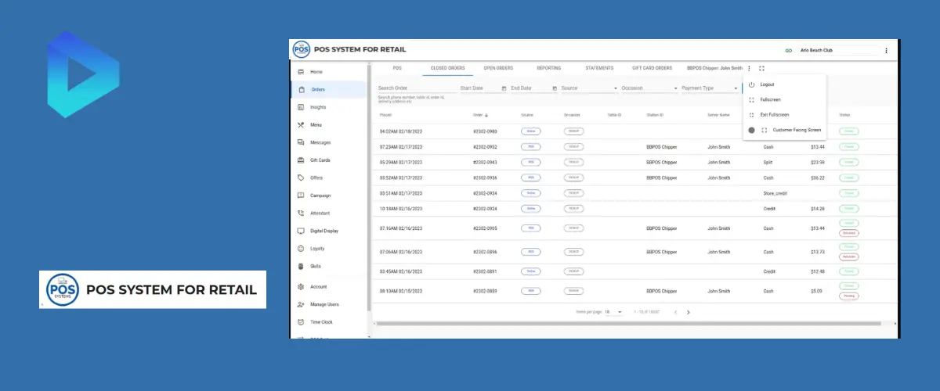Click the Start Date calendar icon
This screenshot has height=391, width=940.
pyautogui.click(x=504, y=88)
